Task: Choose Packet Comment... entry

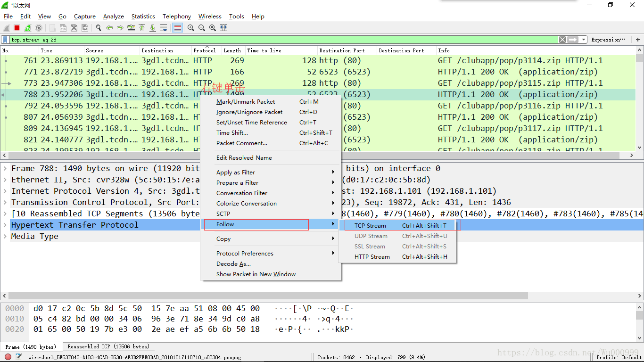Action: (x=271, y=143)
